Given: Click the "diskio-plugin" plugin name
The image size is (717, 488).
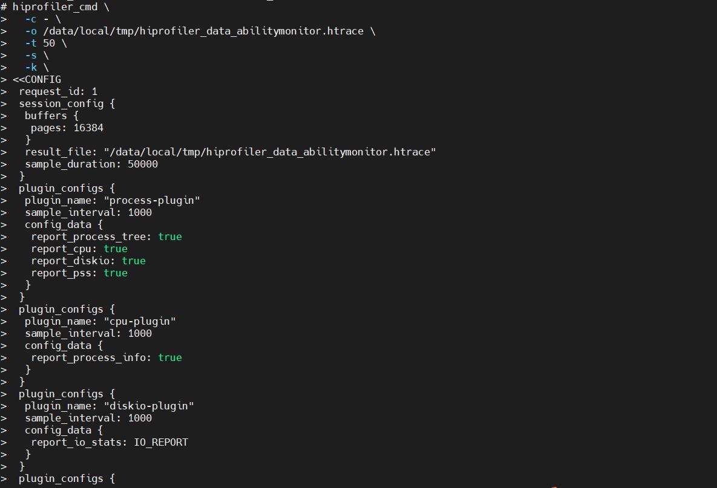Looking at the screenshot, I should [x=149, y=406].
